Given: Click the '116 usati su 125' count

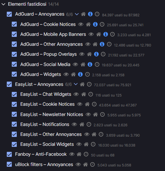Looking at the screenshot, I should click(108, 95).
